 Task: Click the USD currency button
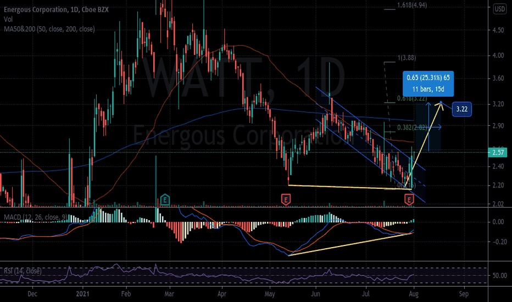[499, 9]
